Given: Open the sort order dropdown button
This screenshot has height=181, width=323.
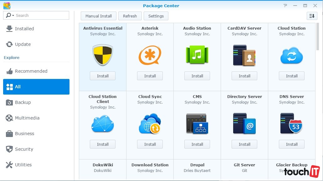Looking at the screenshot, I should click(x=312, y=16).
